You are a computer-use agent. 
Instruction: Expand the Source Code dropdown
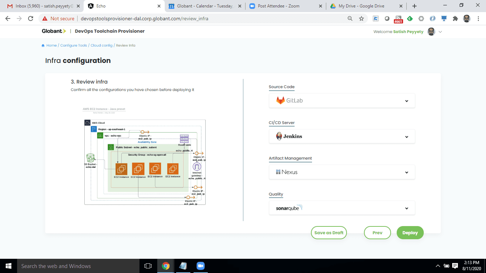coord(406,100)
